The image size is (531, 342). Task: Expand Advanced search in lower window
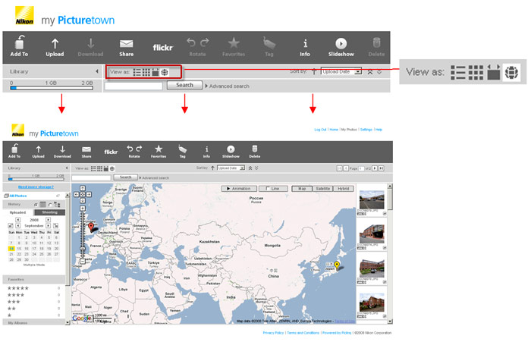click(154, 177)
